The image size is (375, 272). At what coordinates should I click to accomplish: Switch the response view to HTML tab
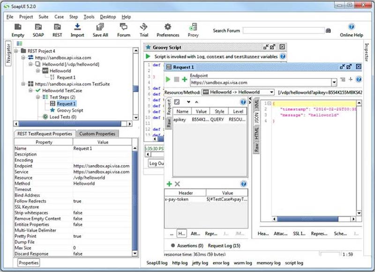(x=256, y=133)
